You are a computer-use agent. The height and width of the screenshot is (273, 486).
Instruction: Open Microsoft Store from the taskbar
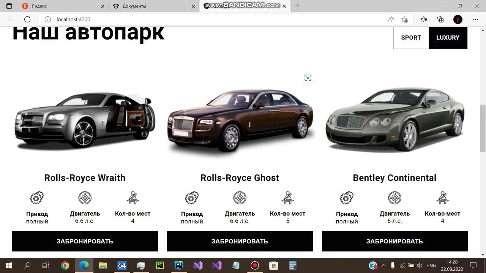[x=273, y=265]
